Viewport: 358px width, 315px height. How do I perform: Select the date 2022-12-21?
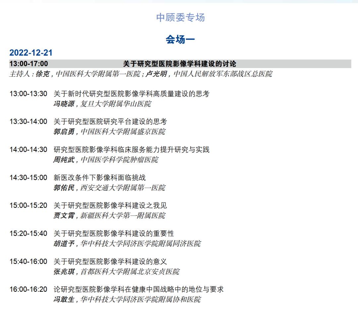click(31, 53)
